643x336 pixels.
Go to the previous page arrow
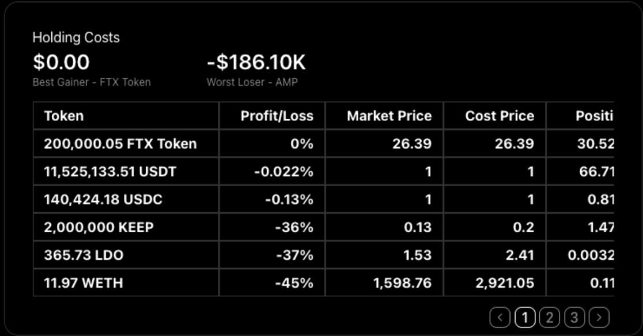(x=500, y=317)
